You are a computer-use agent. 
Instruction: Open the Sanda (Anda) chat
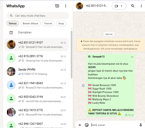point(36,72)
